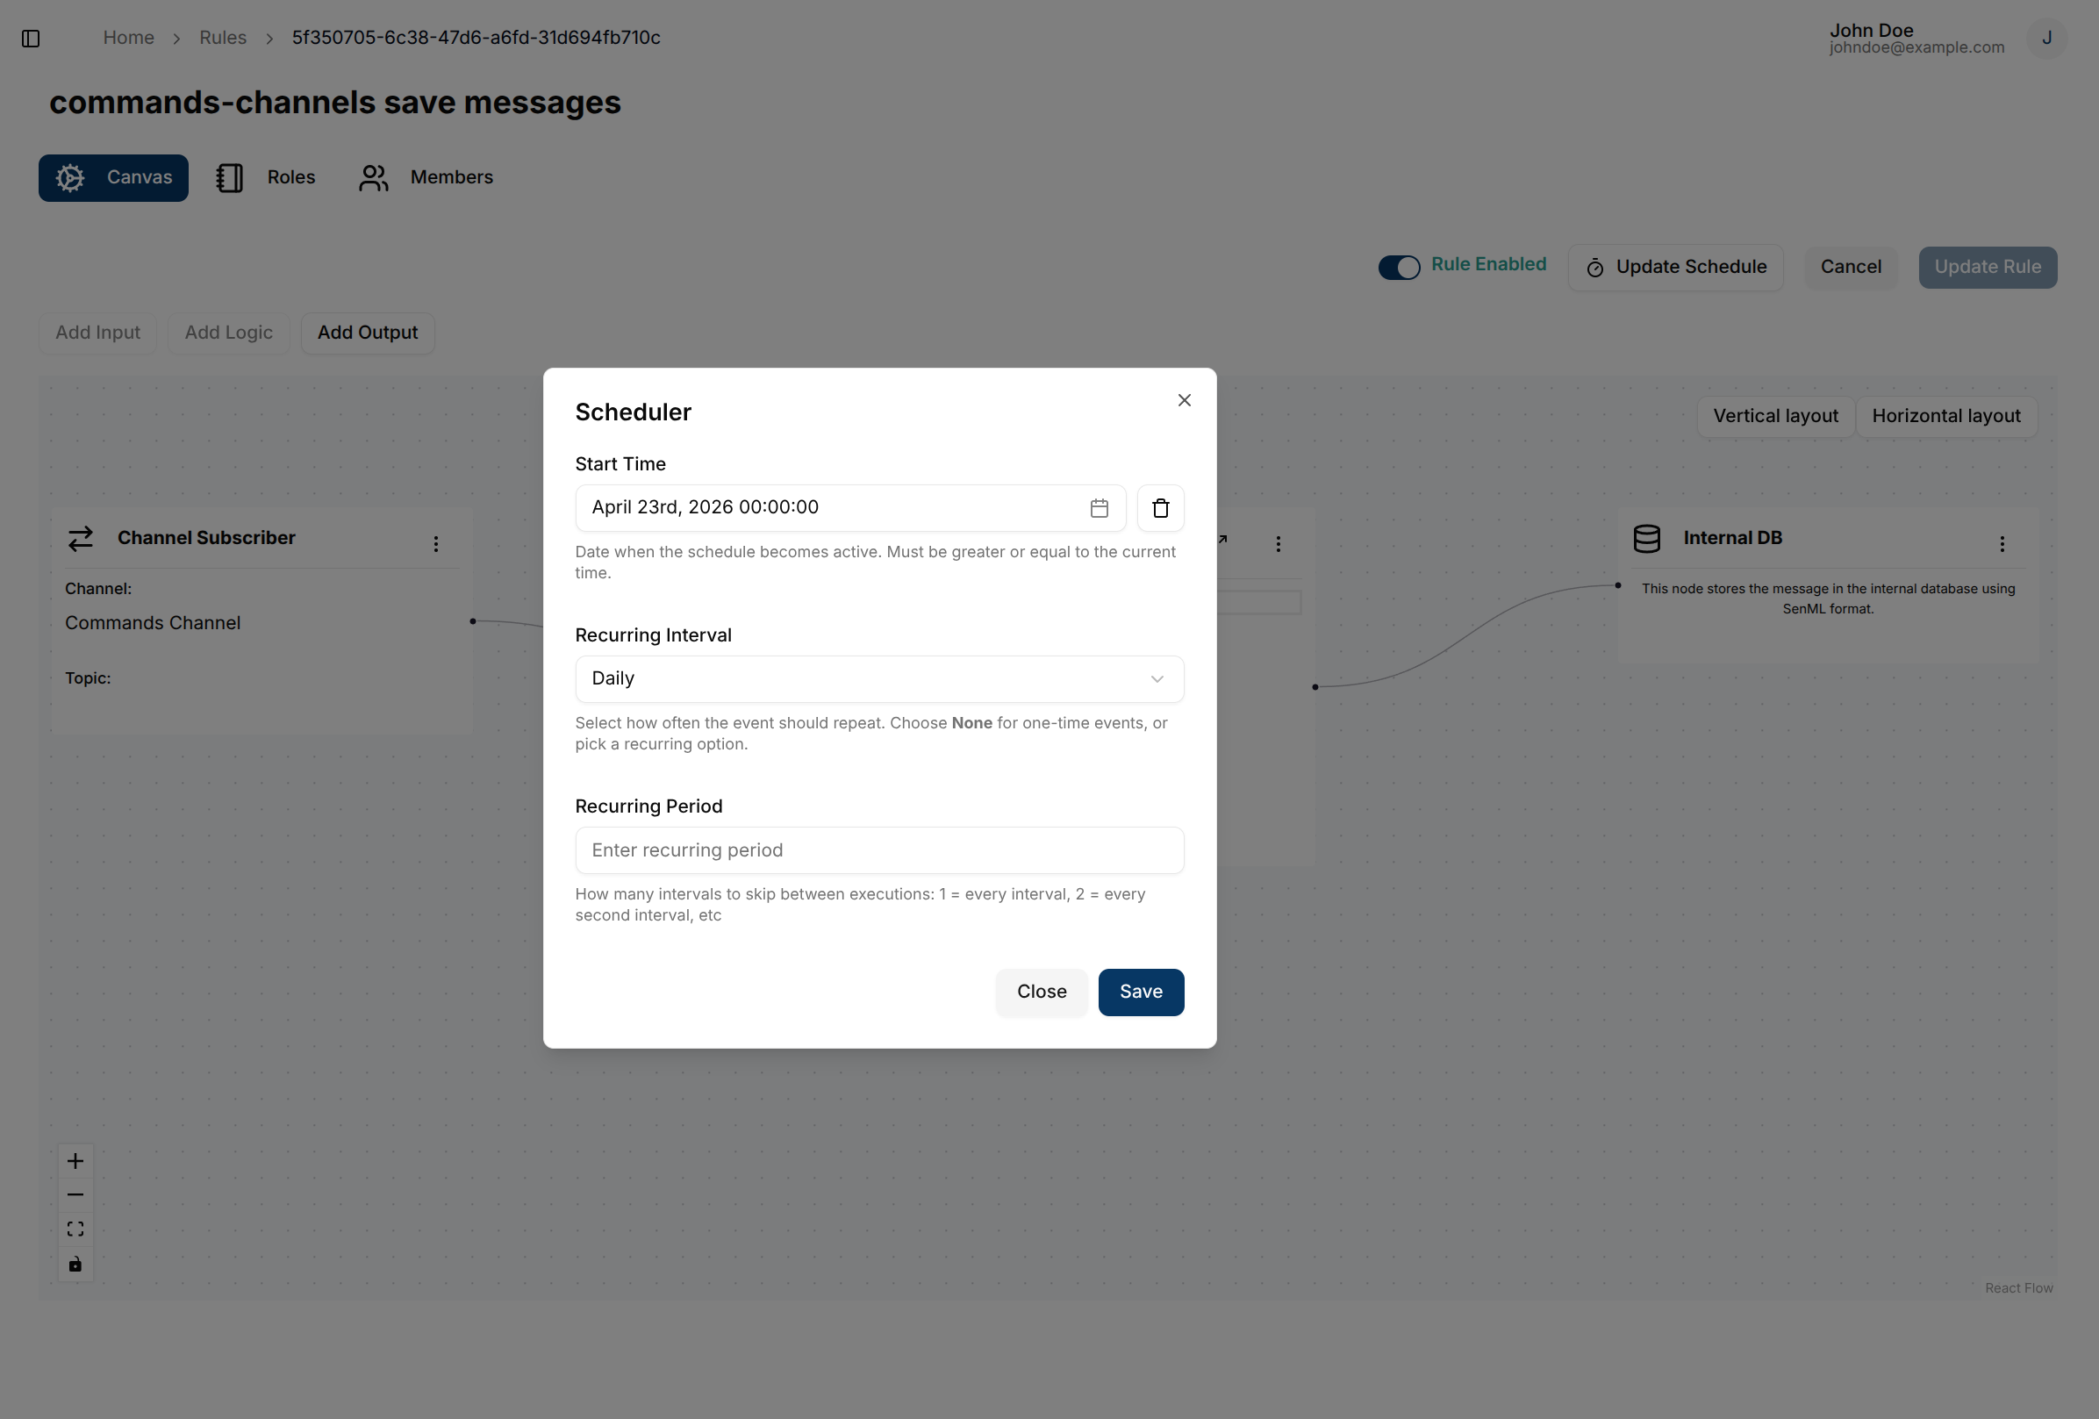The width and height of the screenshot is (2099, 1419).
Task: Click the React Flow attribution link
Action: click(2017, 1288)
